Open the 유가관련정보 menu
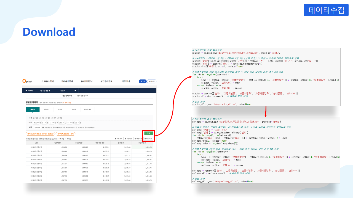The width and height of the screenshot is (353, 198). pyautogui.click(x=87, y=81)
